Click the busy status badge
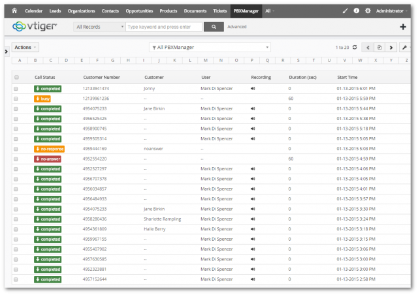 click(42, 99)
